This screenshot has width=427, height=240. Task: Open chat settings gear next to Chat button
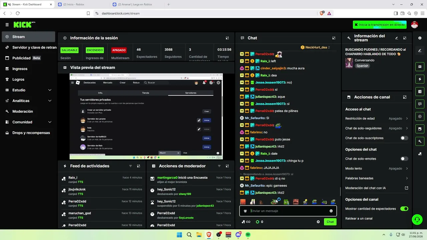pyautogui.click(x=318, y=222)
